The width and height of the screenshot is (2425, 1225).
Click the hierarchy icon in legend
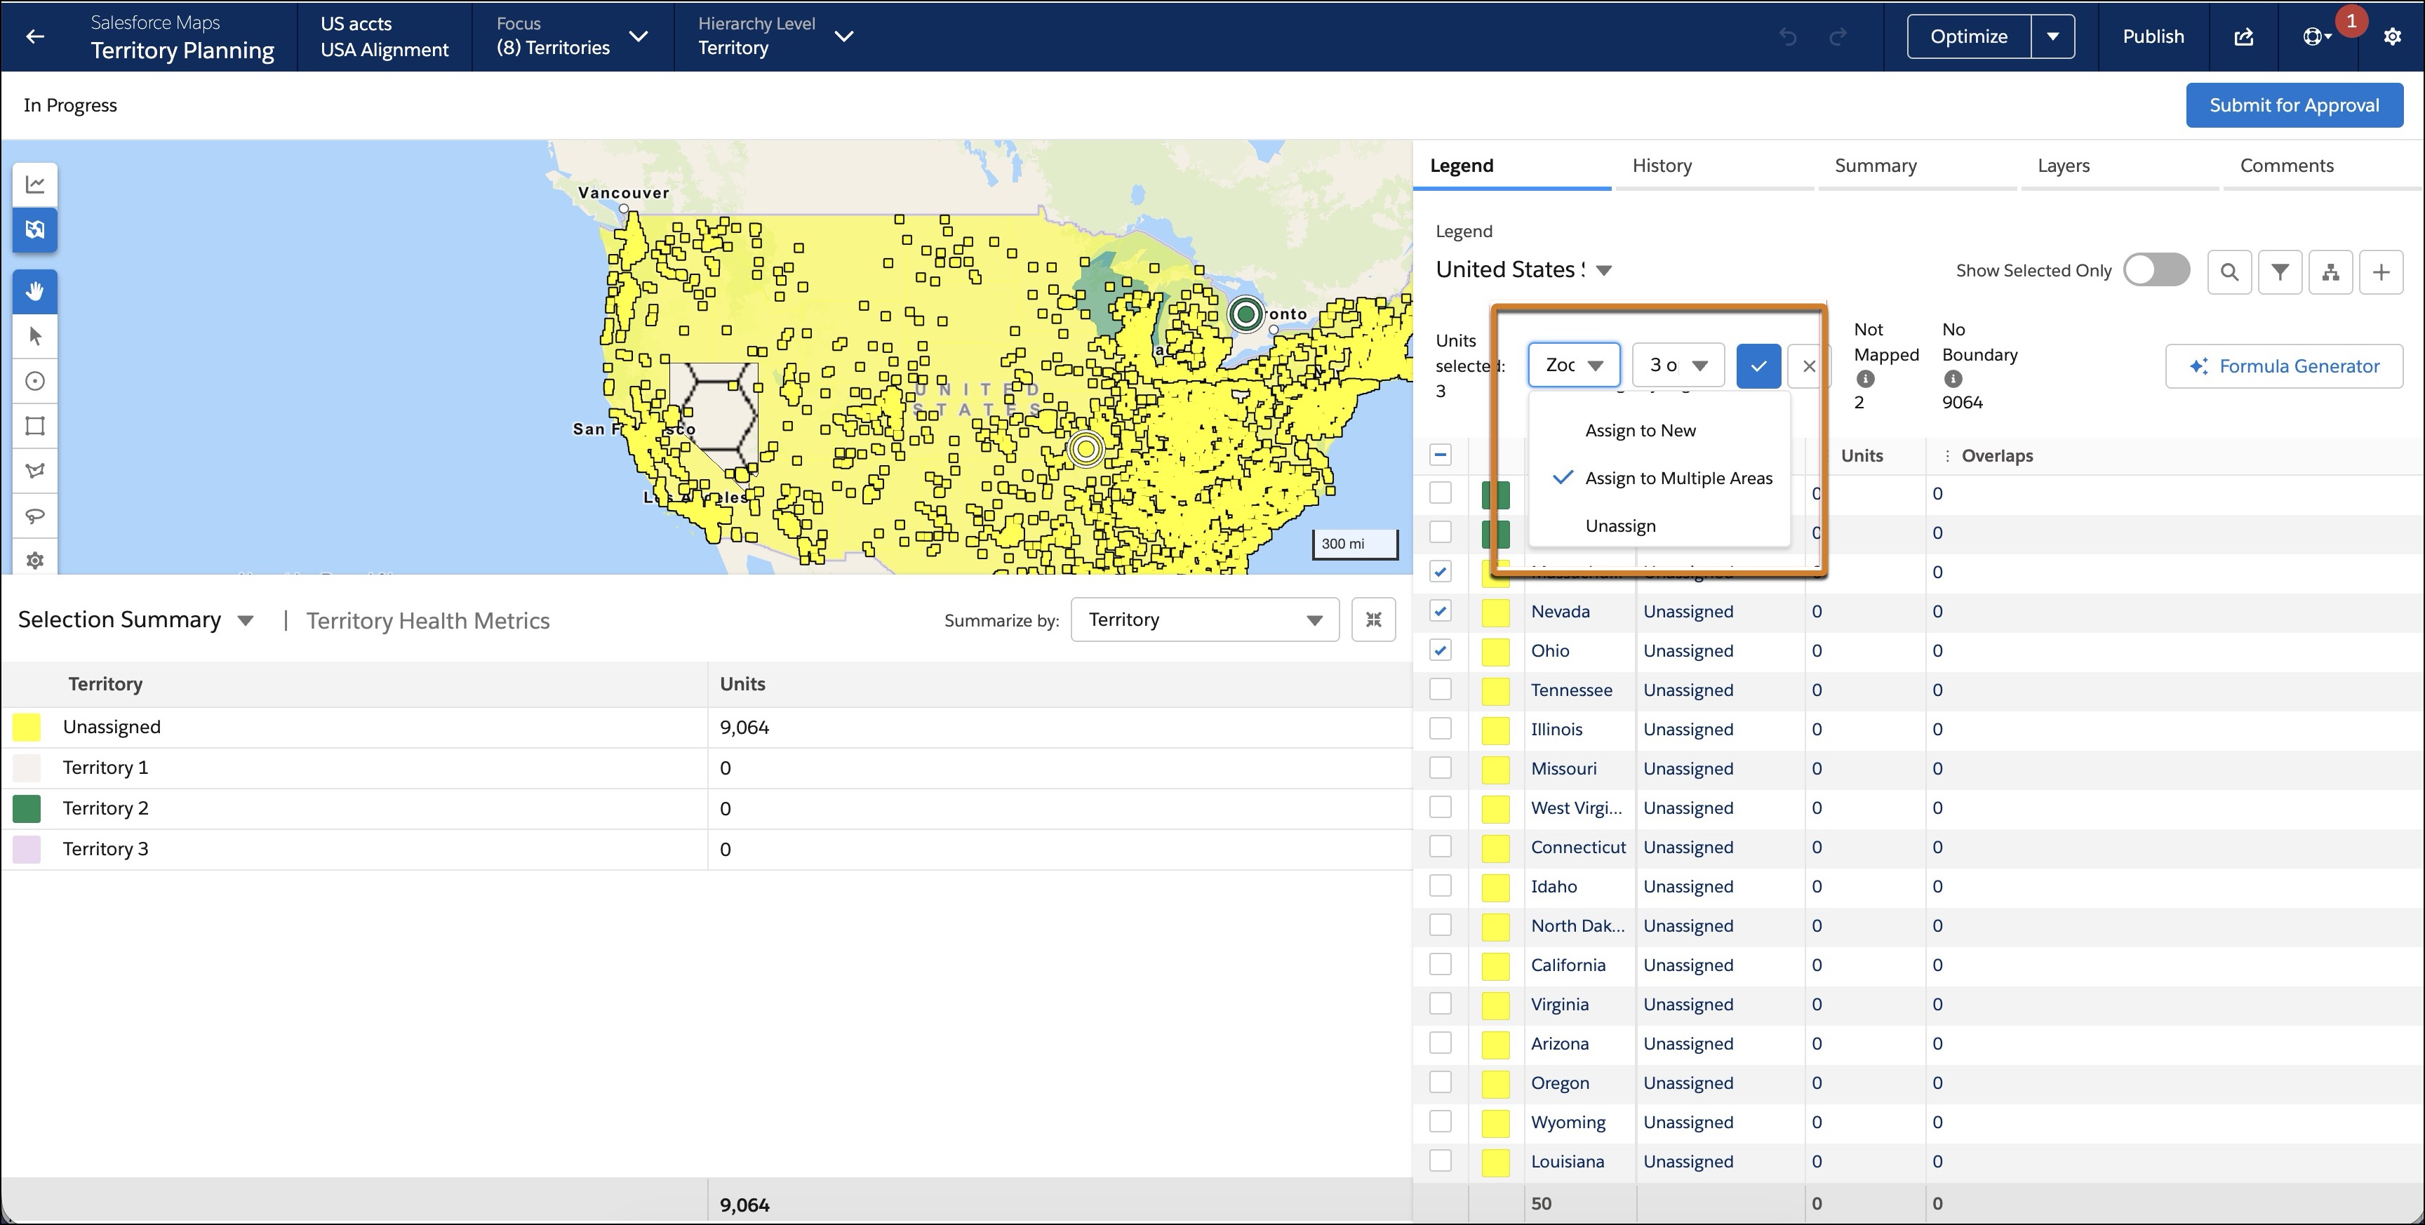point(2331,272)
